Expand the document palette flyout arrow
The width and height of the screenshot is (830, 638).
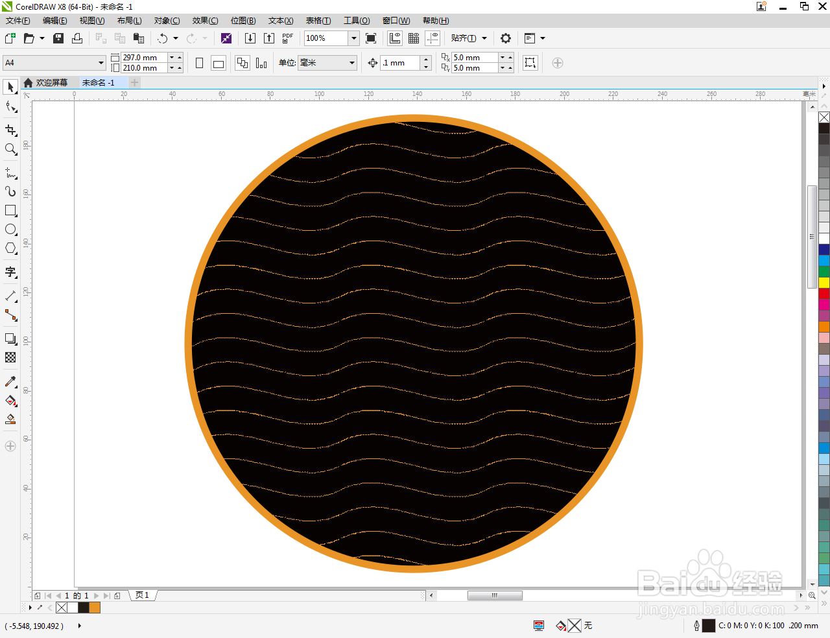tap(30, 608)
